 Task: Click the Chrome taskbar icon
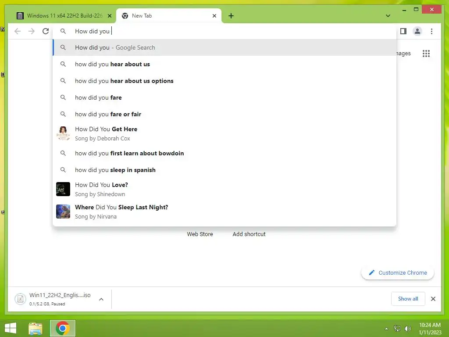click(62, 328)
